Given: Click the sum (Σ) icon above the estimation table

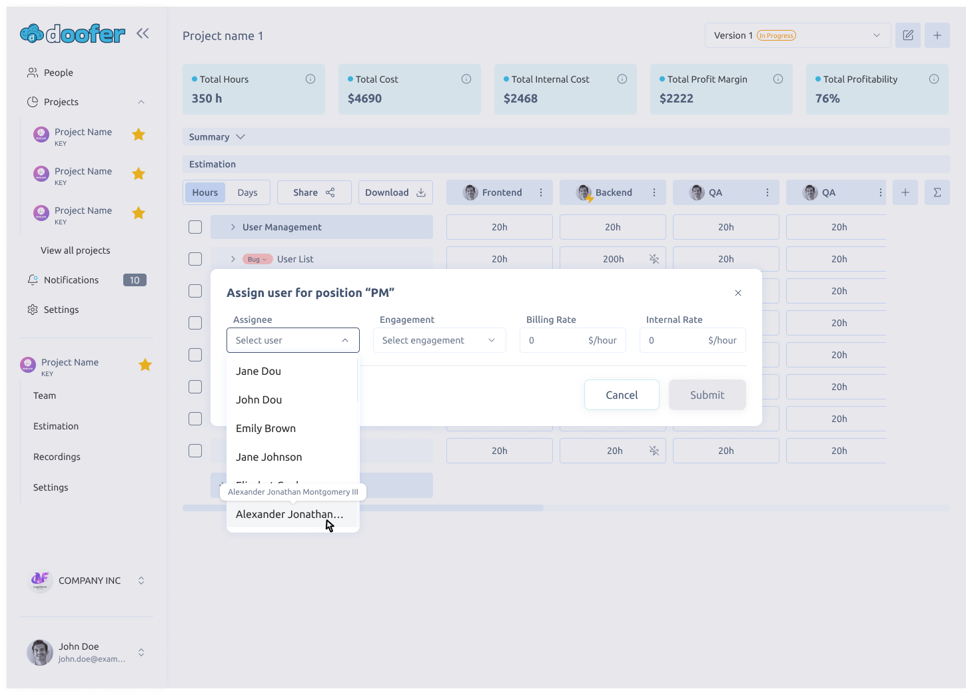Looking at the screenshot, I should tap(937, 192).
